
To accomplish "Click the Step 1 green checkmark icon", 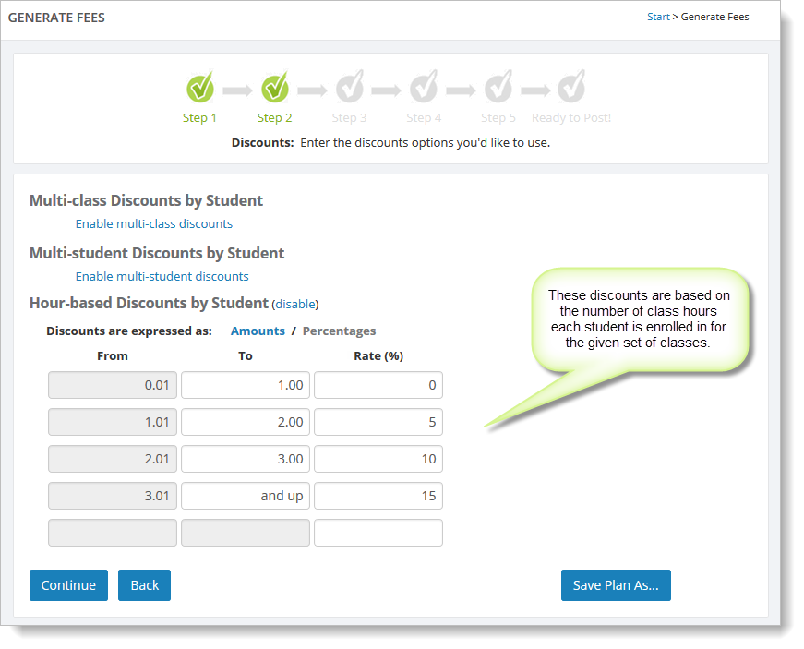I will pyautogui.click(x=200, y=87).
